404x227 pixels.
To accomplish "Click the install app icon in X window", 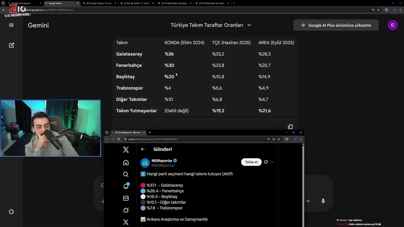I will tap(274, 139).
